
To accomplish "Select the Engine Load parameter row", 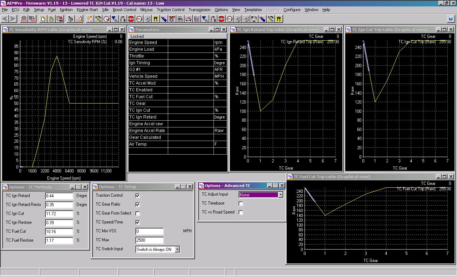I will click(178, 49).
